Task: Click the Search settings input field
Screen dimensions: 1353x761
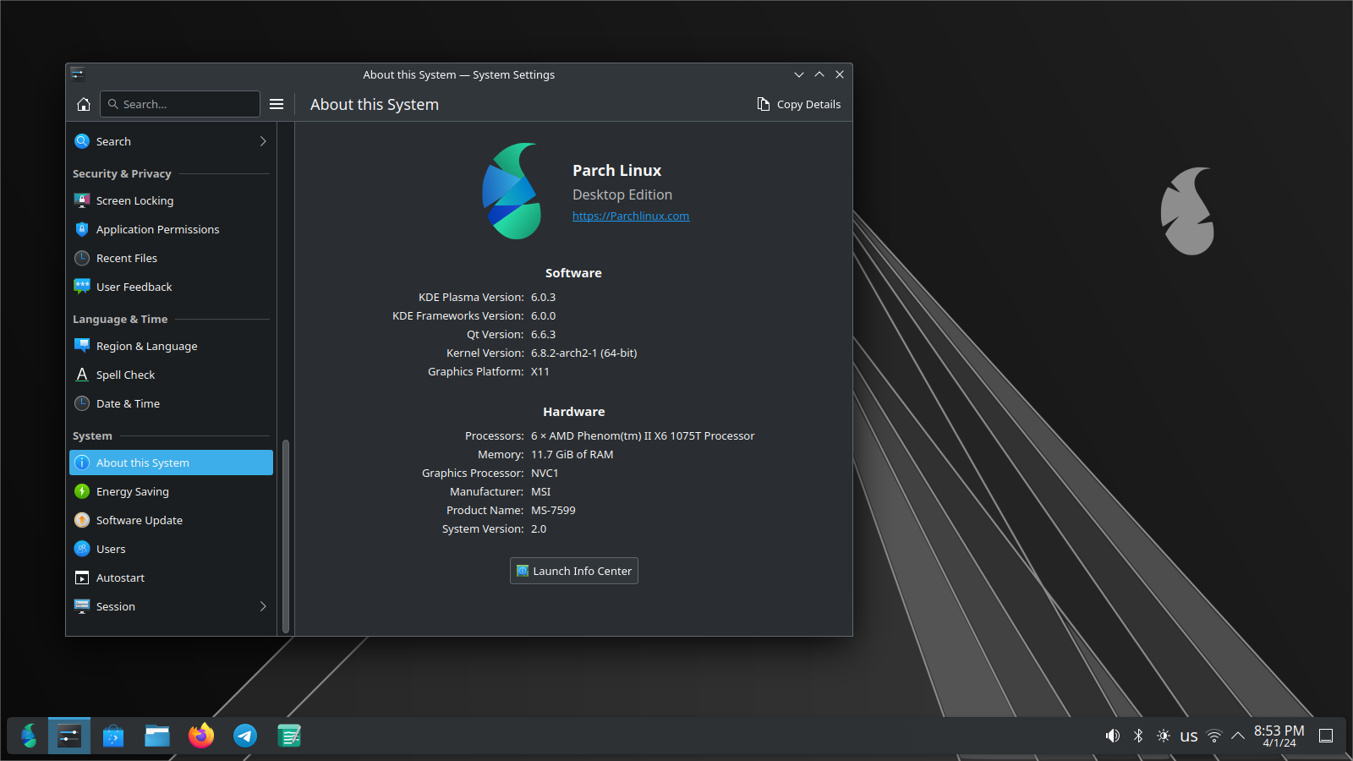Action: pos(180,104)
